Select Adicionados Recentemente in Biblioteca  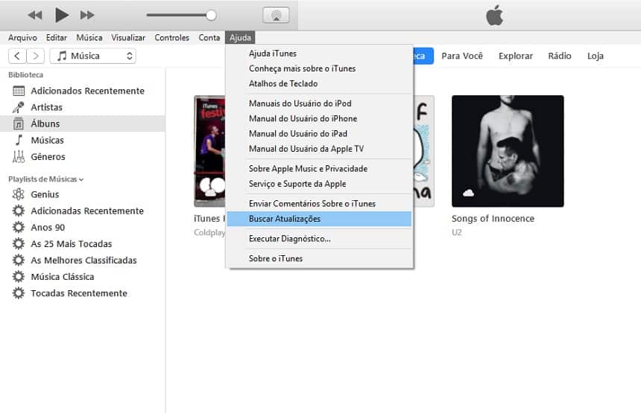(83, 91)
